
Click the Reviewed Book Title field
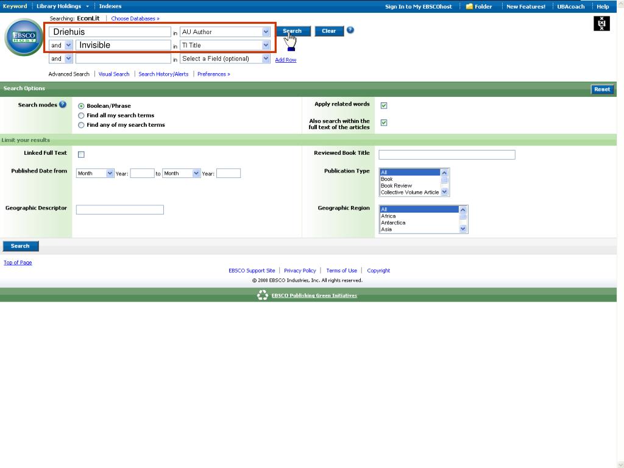(447, 154)
